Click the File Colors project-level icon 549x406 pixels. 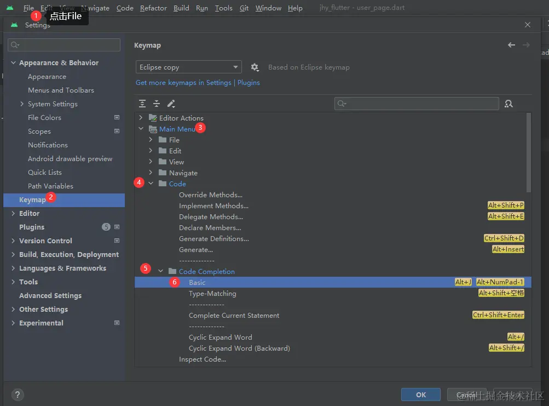(117, 117)
